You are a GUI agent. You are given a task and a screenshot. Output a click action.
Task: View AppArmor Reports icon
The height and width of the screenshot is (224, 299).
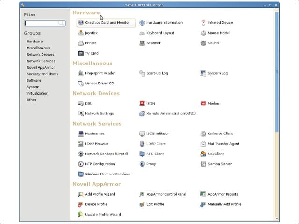pyautogui.click(x=204, y=194)
